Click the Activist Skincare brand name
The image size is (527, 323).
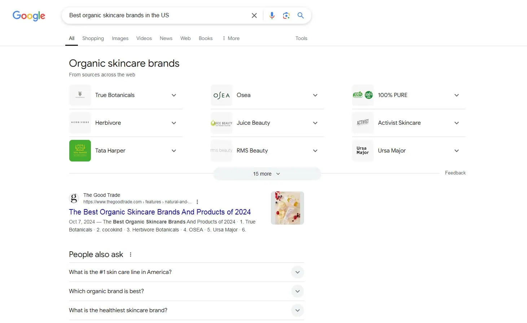tap(399, 123)
